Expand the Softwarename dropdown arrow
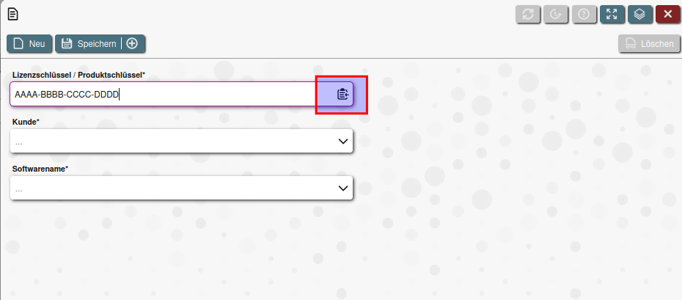This screenshot has height=300, width=682. tap(342, 189)
